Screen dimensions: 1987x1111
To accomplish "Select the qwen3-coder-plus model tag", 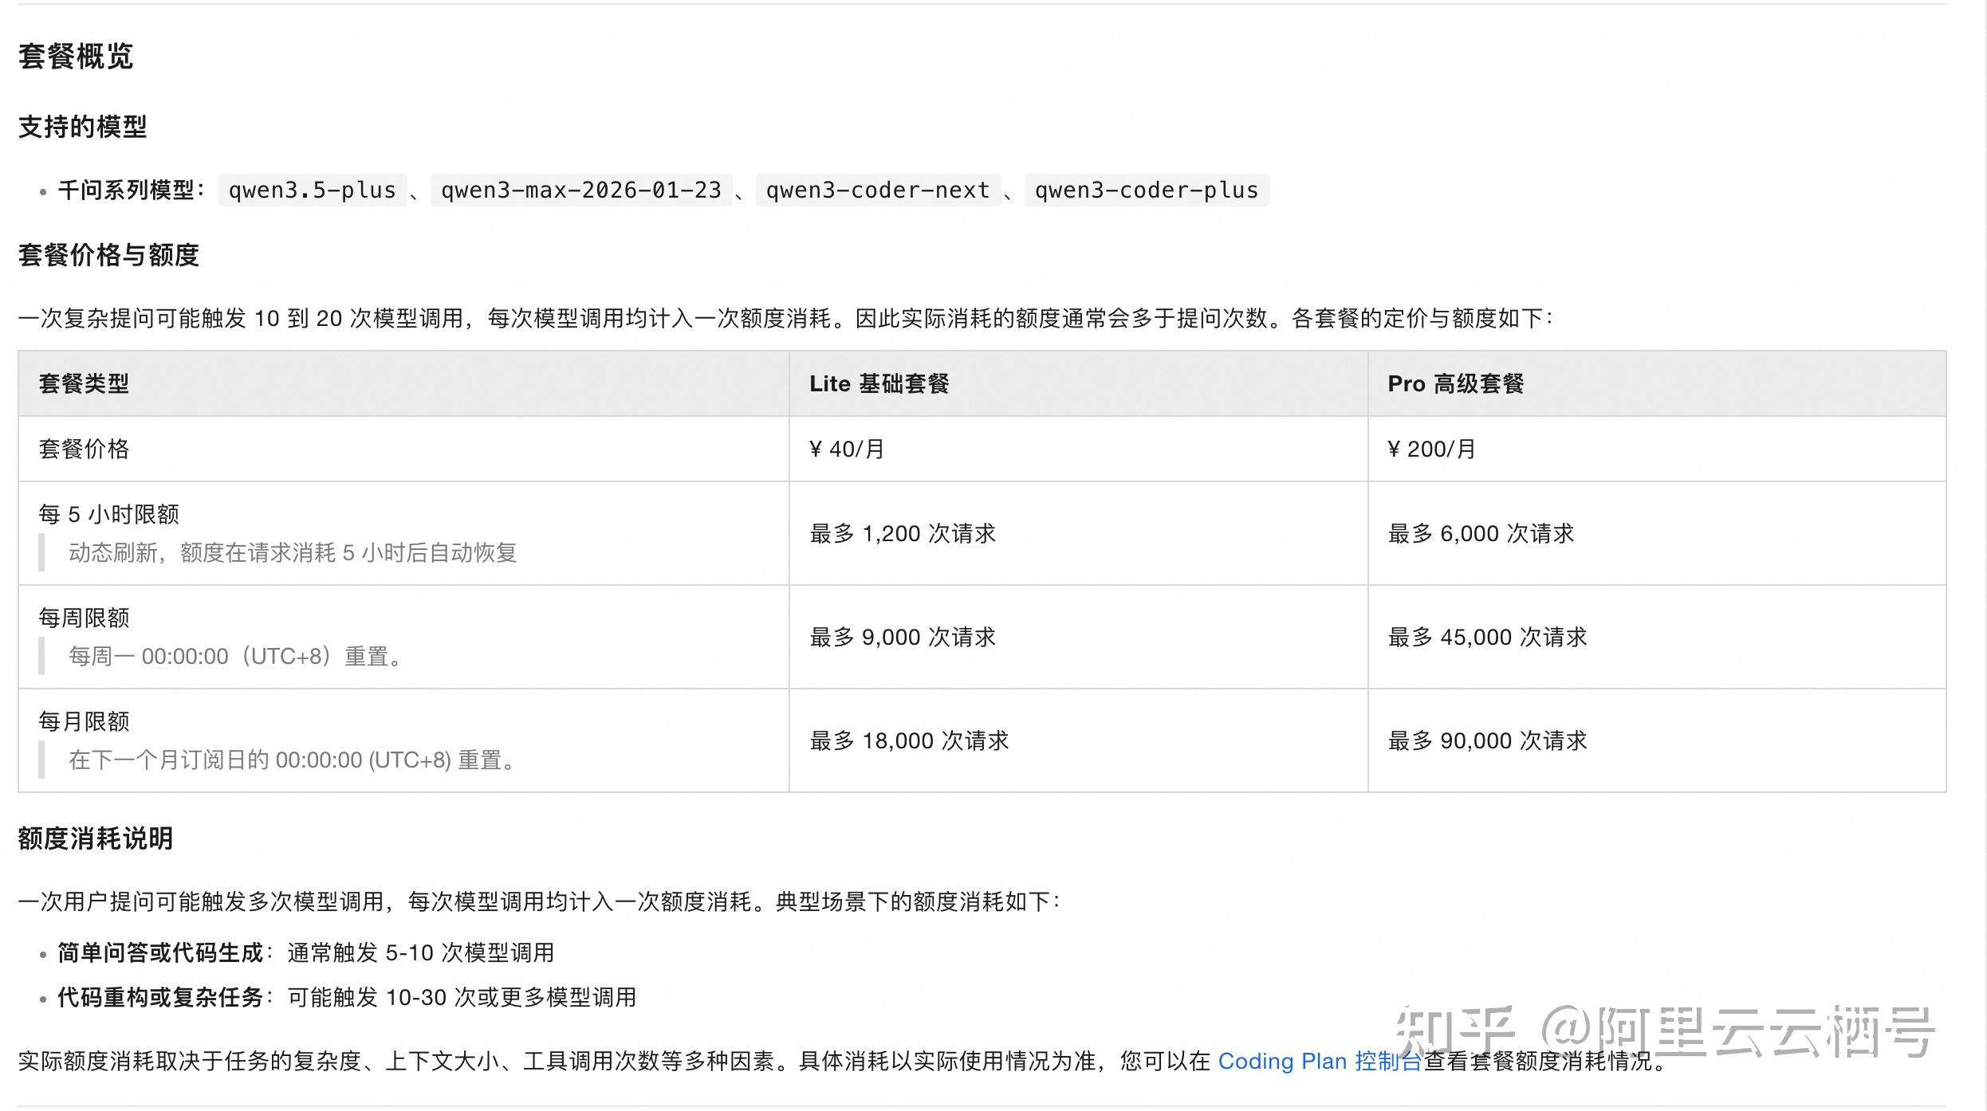I will [1147, 190].
